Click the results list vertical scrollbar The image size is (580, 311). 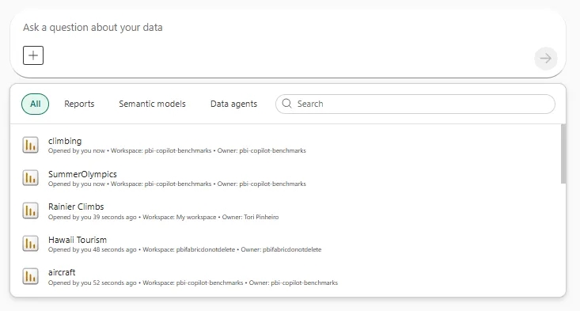tap(563, 154)
